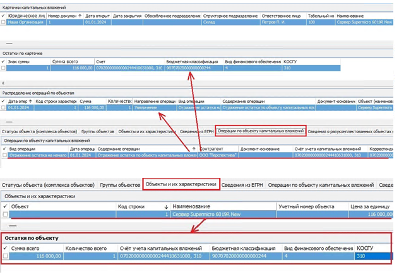
Task: Click checkmark header icon in Остатки по объекту grid
Action: (5, 249)
